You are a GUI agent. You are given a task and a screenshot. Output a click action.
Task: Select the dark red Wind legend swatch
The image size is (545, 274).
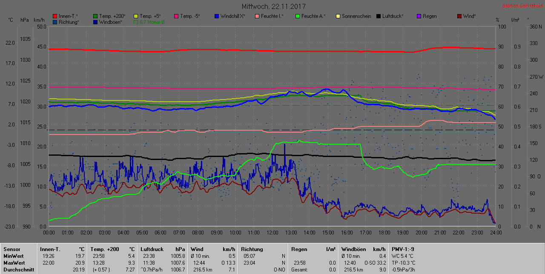(459, 16)
